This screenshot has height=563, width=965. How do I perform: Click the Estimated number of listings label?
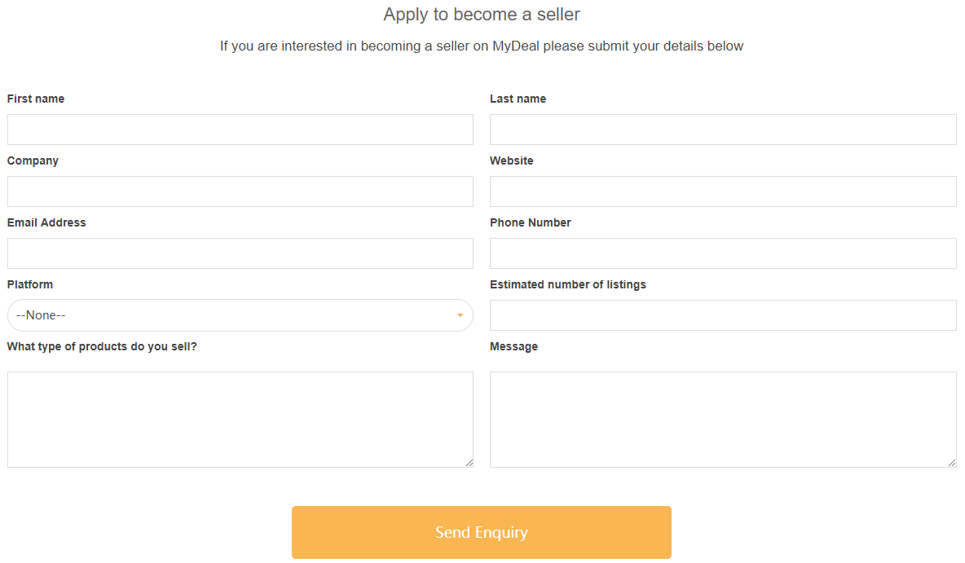click(568, 284)
